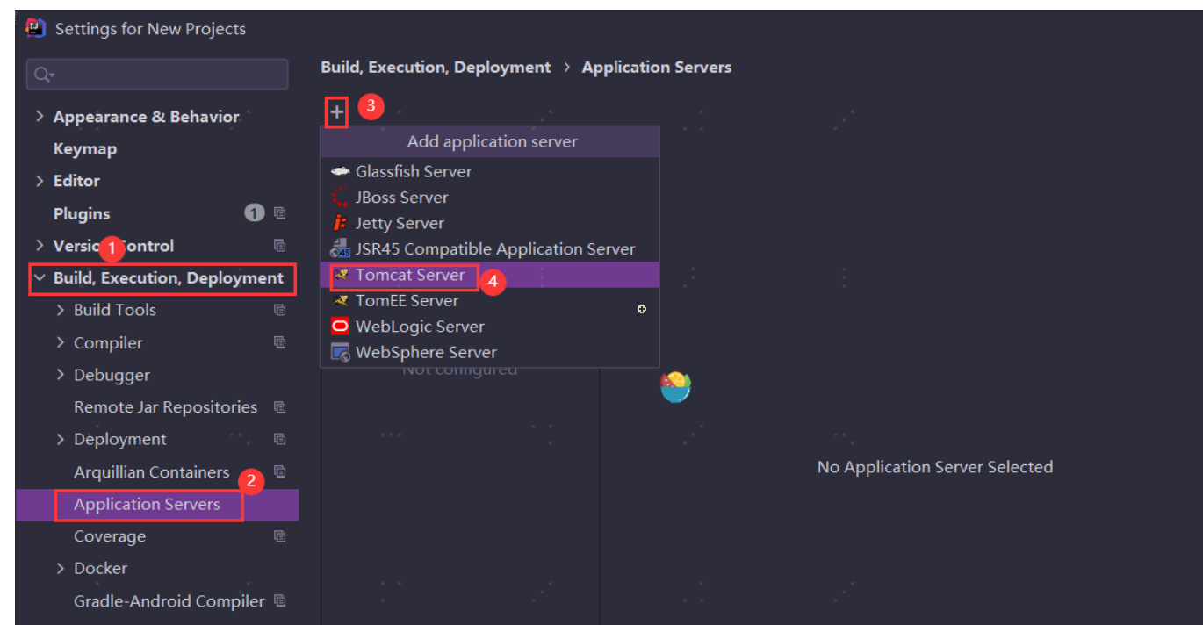Choose Jetty Server from the list
The image size is (1203, 625).
(490, 223)
